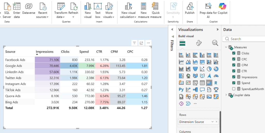The height and width of the screenshot is (133, 265).
Task: Expand the Filters pane chevrons
Action: (172, 29)
